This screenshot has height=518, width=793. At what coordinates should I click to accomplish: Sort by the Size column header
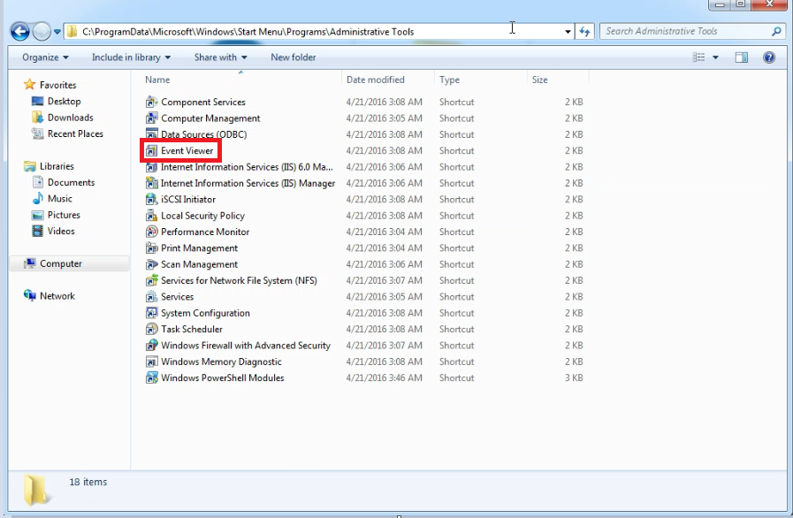coord(558,80)
